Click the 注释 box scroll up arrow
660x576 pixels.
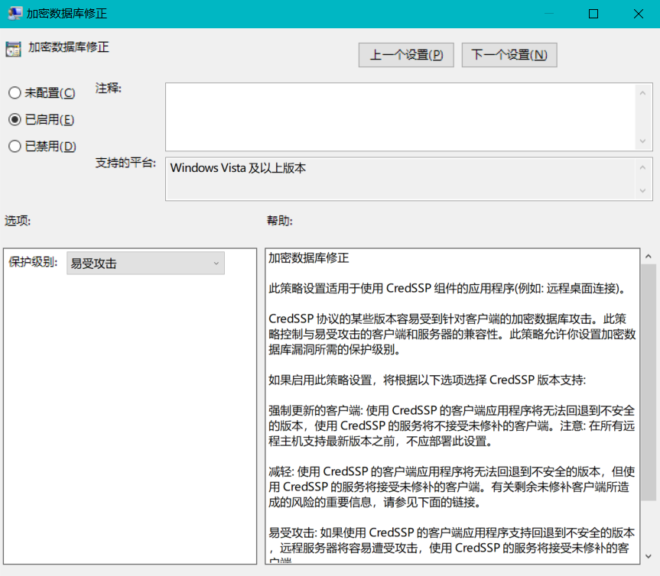(642, 93)
